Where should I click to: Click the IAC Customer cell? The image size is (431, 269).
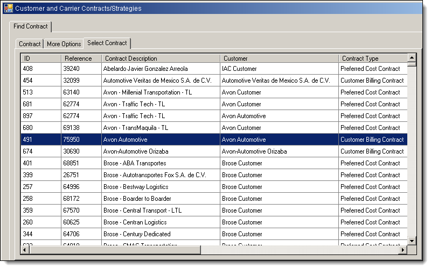tap(279, 69)
